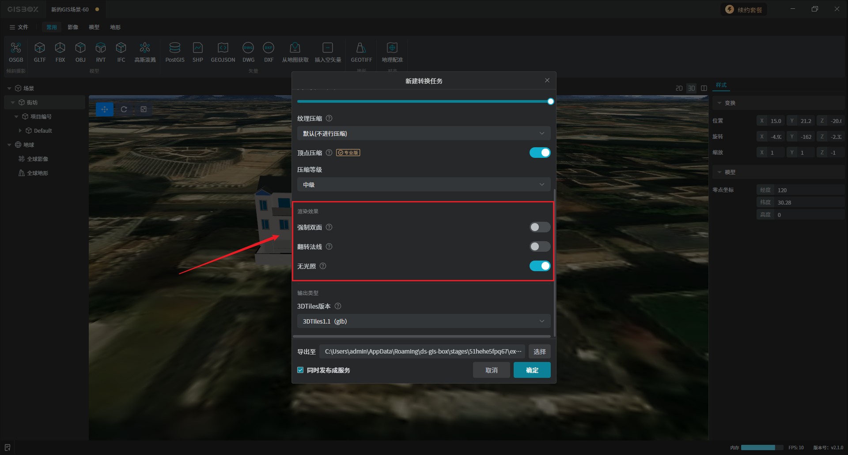This screenshot has height=455, width=848.
Task: Open the 文件 menu
Action: [19, 27]
